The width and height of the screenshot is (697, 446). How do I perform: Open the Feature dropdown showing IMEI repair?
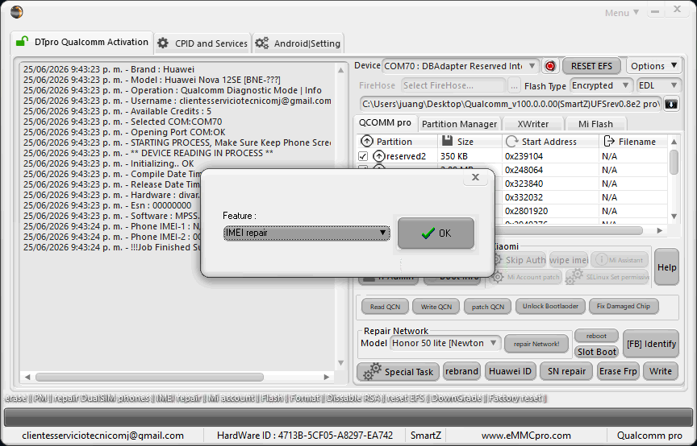[x=307, y=233]
